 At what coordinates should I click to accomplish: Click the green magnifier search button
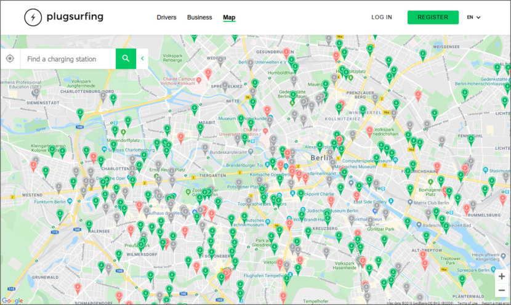coord(126,59)
